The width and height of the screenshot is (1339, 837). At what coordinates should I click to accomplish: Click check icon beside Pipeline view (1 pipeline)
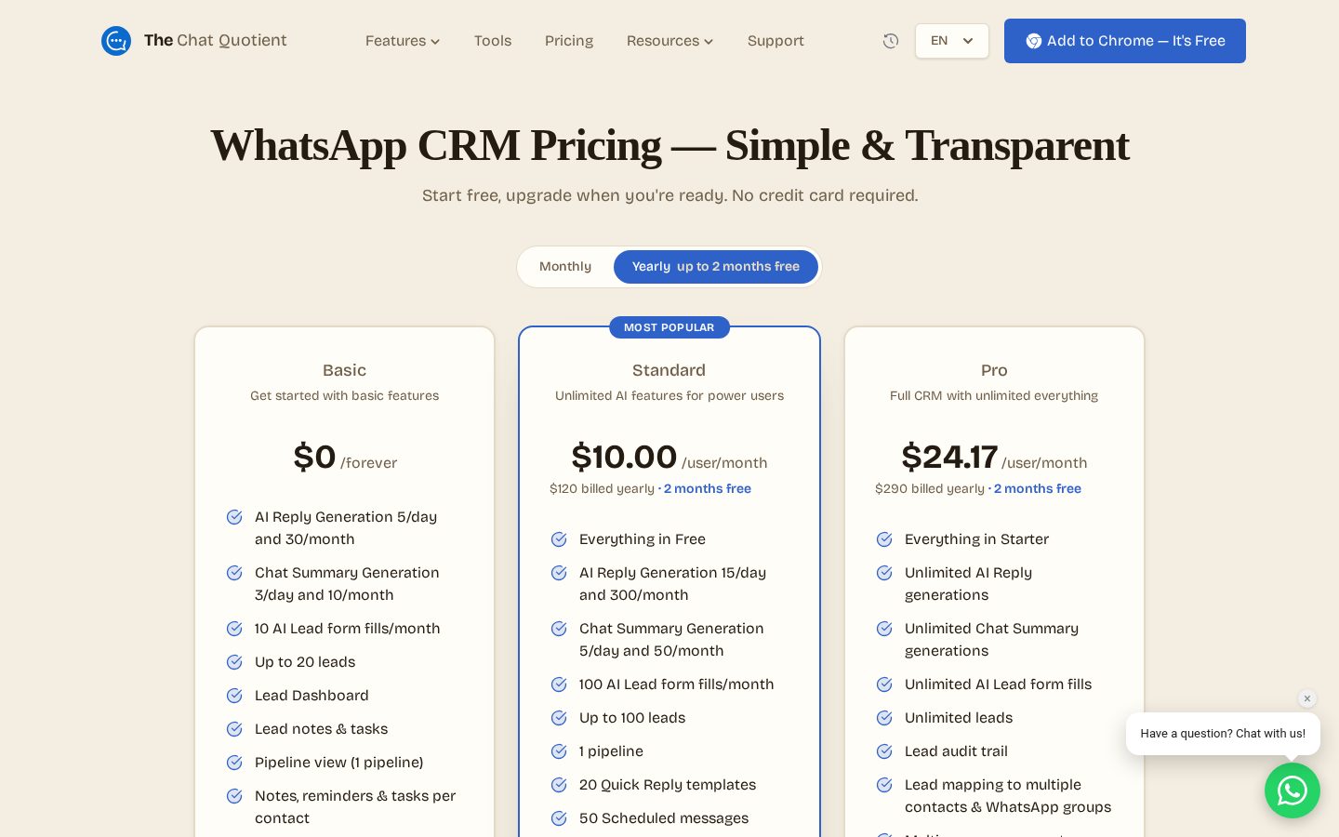point(235,763)
